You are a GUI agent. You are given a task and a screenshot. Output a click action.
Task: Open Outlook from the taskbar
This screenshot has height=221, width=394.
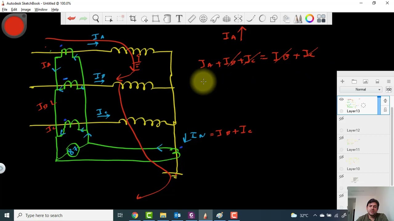coord(177,215)
